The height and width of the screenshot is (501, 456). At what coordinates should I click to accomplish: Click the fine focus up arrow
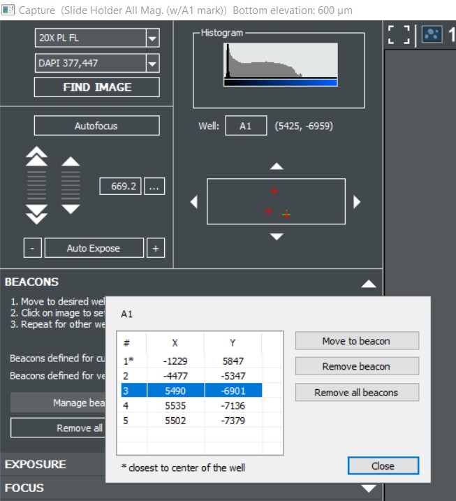71,161
